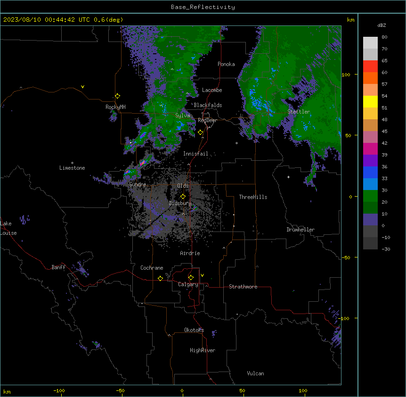
Task: Click the 2023/08/10 00:44:42 UTC timestamp
Action: pos(63,20)
